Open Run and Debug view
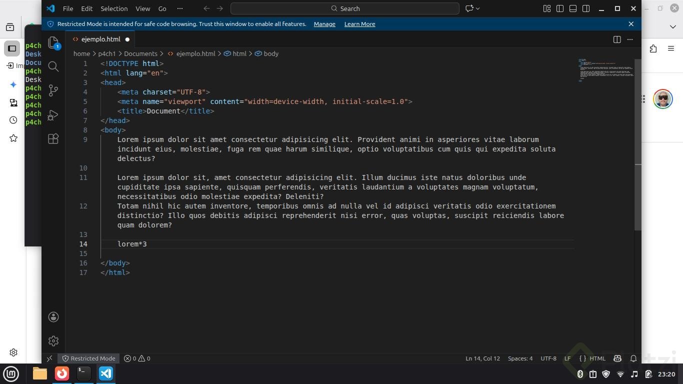Viewport: 683px width, 384px height. tap(53, 115)
